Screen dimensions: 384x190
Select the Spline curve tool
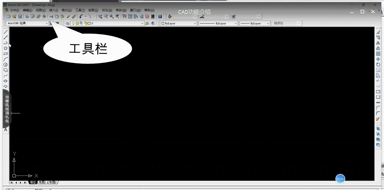click(6, 75)
